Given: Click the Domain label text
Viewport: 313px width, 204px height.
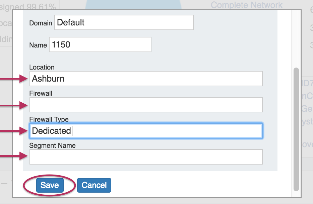Looking at the screenshot, I should click(x=41, y=23).
